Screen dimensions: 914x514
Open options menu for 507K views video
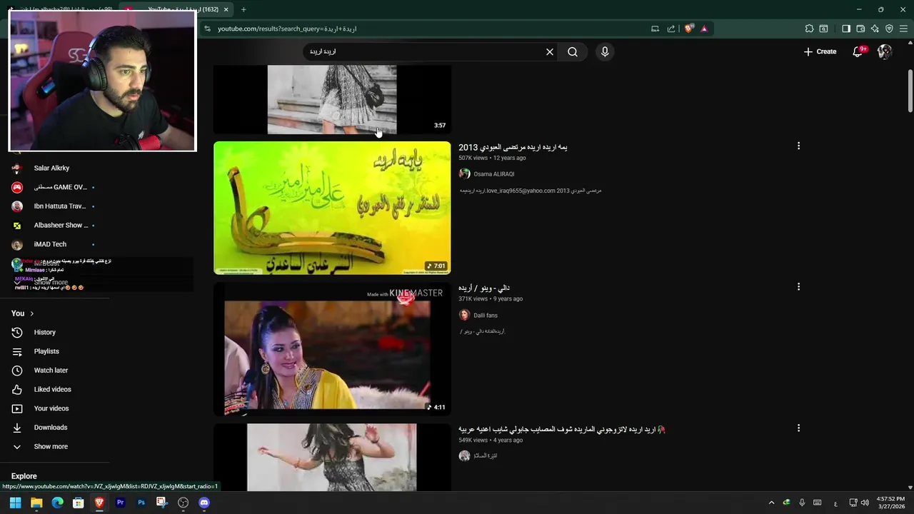point(798,146)
